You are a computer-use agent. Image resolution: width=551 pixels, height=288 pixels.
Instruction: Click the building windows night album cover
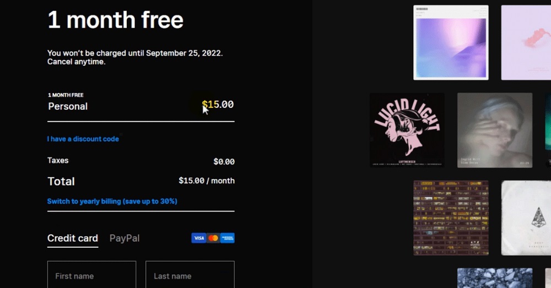pyautogui.click(x=451, y=218)
